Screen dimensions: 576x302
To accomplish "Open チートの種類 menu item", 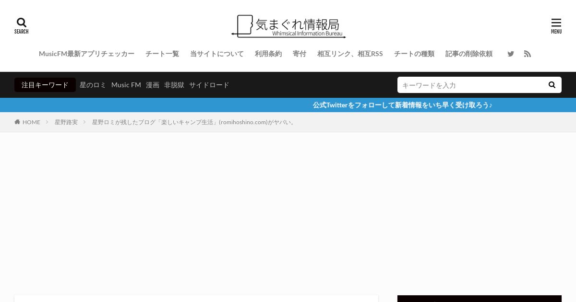I will click(414, 54).
